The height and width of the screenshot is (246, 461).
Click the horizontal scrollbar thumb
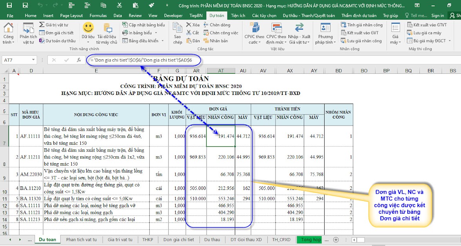point(361,240)
